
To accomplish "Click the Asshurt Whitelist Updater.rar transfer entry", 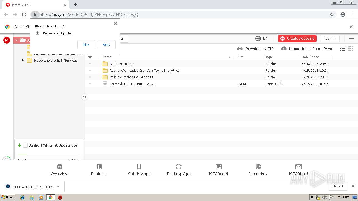I will (49, 145).
